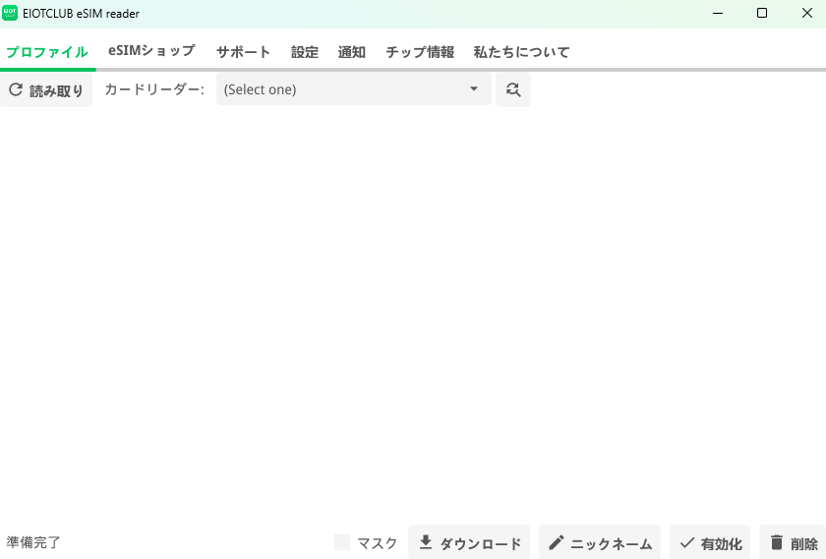The height and width of the screenshot is (559, 826).
Task: Show the チップ情報 tab
Action: (420, 52)
